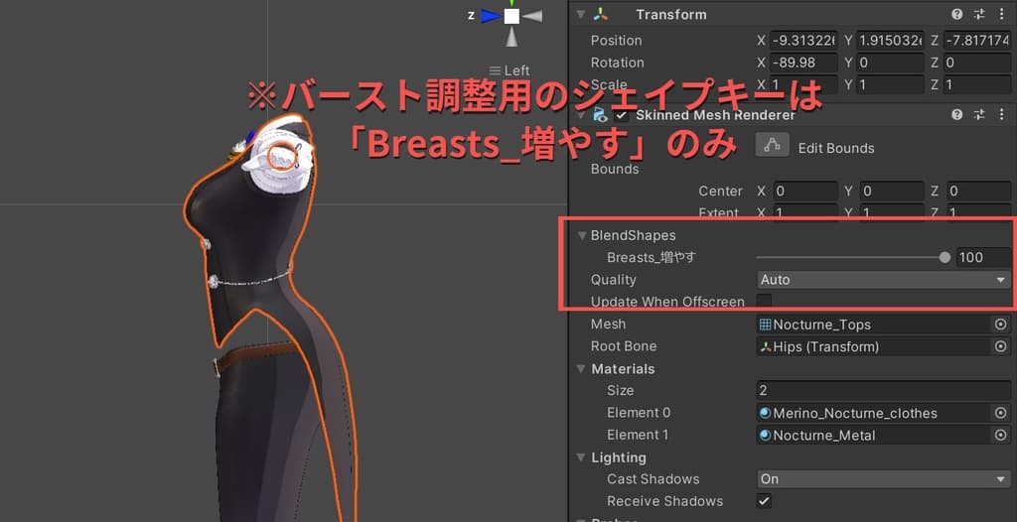Click the Rotation X field showing -89.98
The image size is (1017, 522).
point(803,63)
